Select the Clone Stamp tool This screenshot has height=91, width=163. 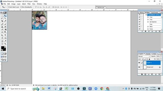pyautogui.click(x=2, y=27)
